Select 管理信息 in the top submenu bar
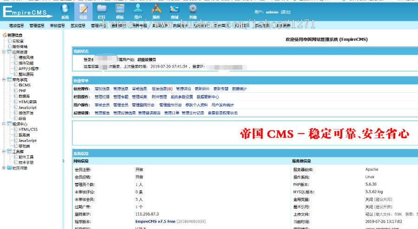Image resolution: width=418 pixels, height=229 pixels. [37, 25]
